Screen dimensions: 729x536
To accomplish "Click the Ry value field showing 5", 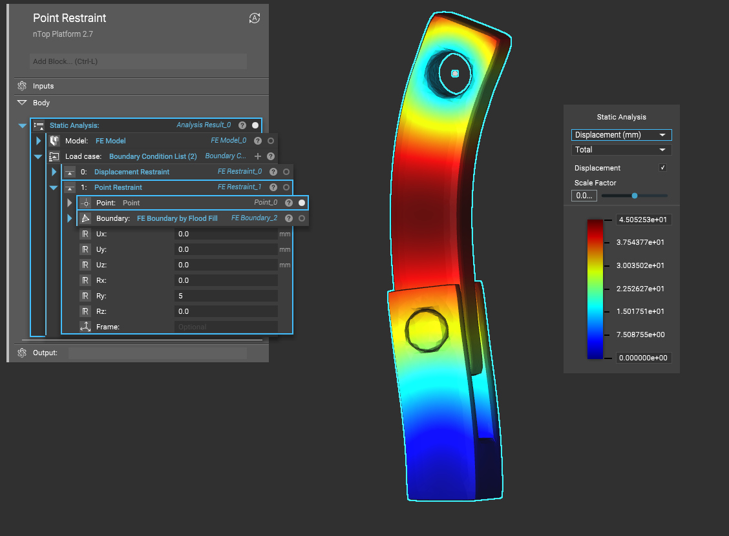I will [x=226, y=296].
